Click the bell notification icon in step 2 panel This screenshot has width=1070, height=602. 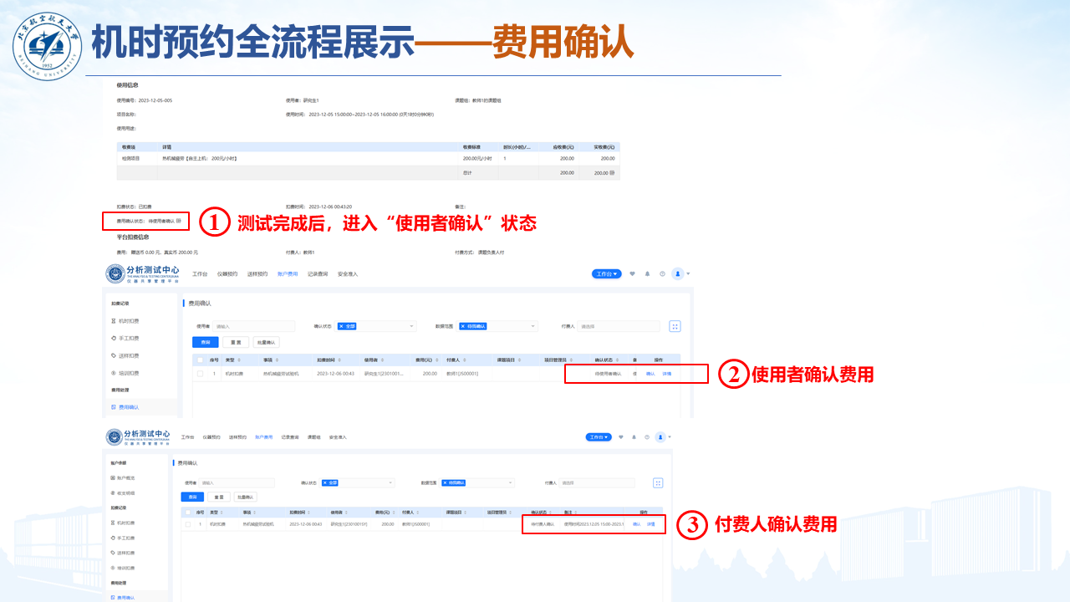(647, 273)
